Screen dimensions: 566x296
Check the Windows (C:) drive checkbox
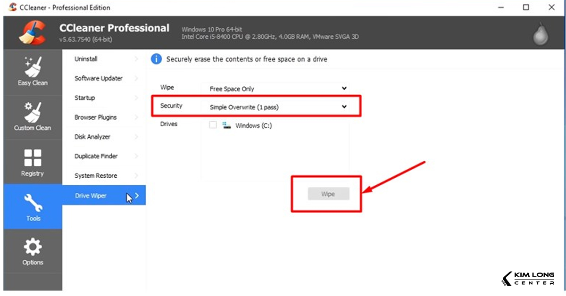point(213,125)
